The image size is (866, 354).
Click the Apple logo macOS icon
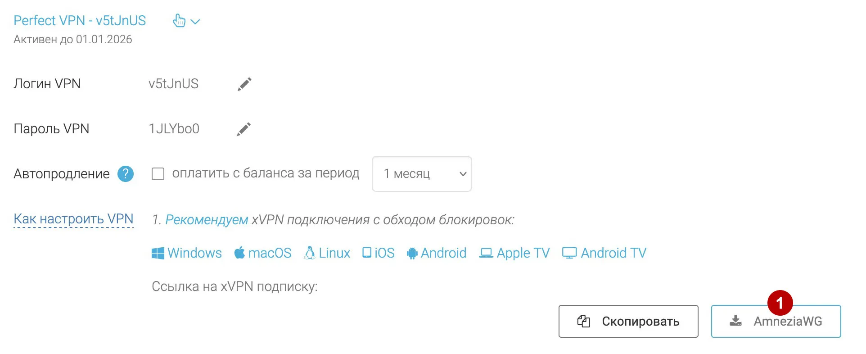(x=239, y=253)
